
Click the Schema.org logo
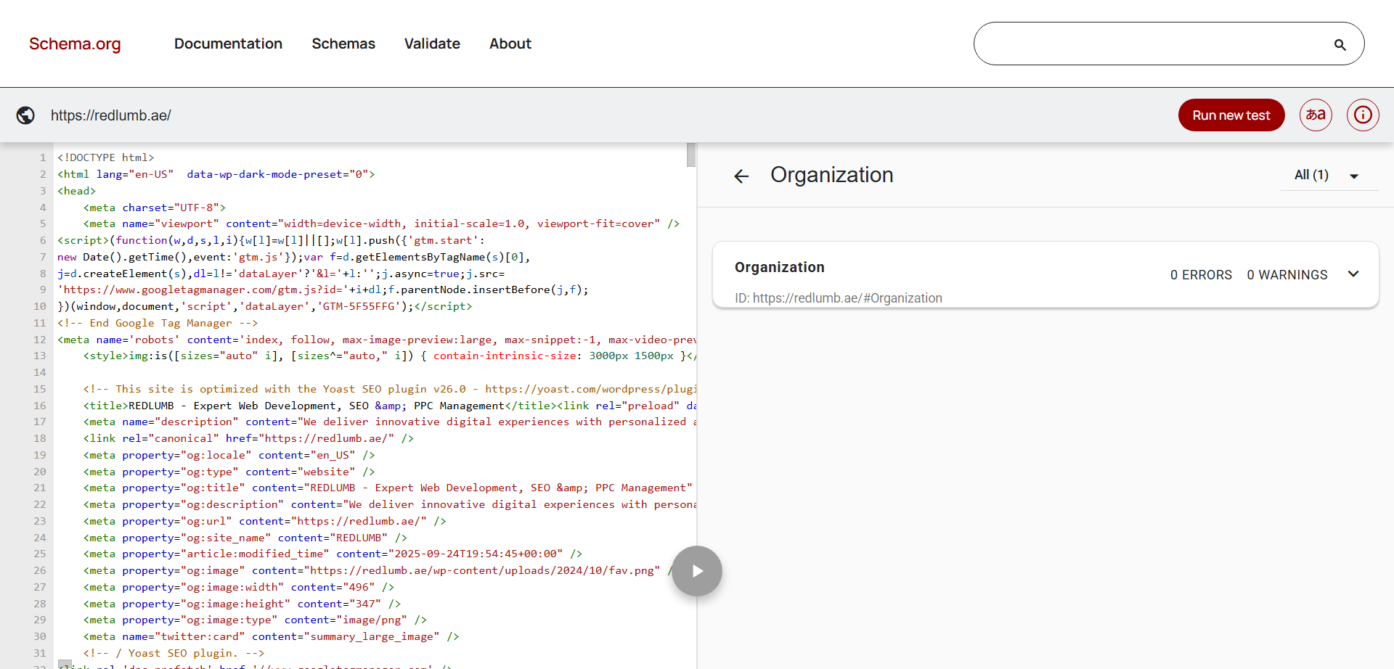75,44
